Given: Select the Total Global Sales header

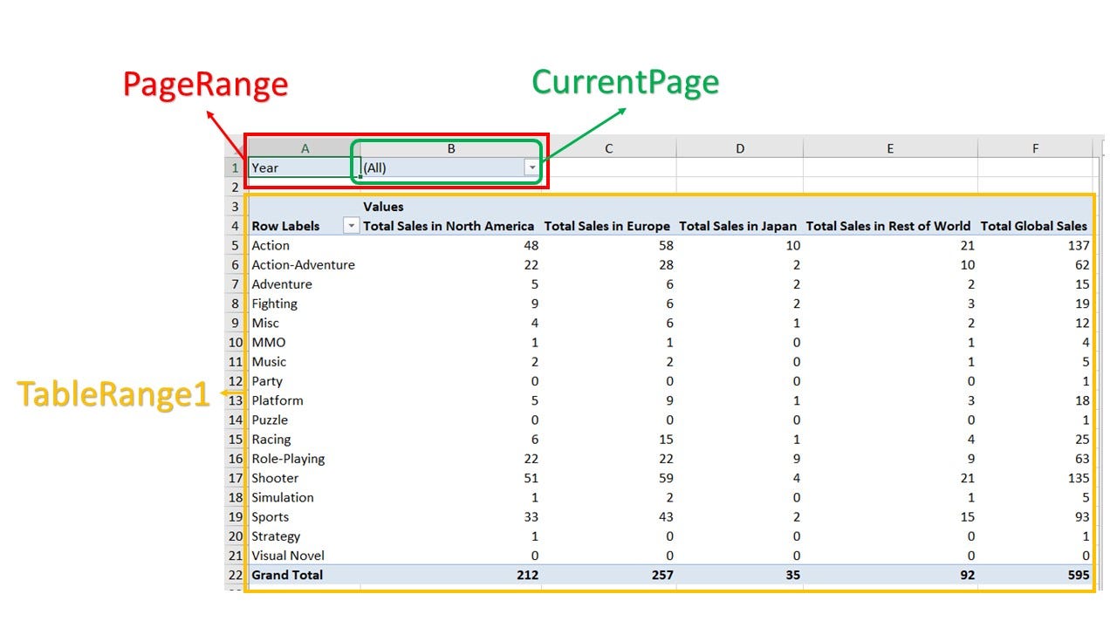Looking at the screenshot, I should pyautogui.click(x=1034, y=225).
